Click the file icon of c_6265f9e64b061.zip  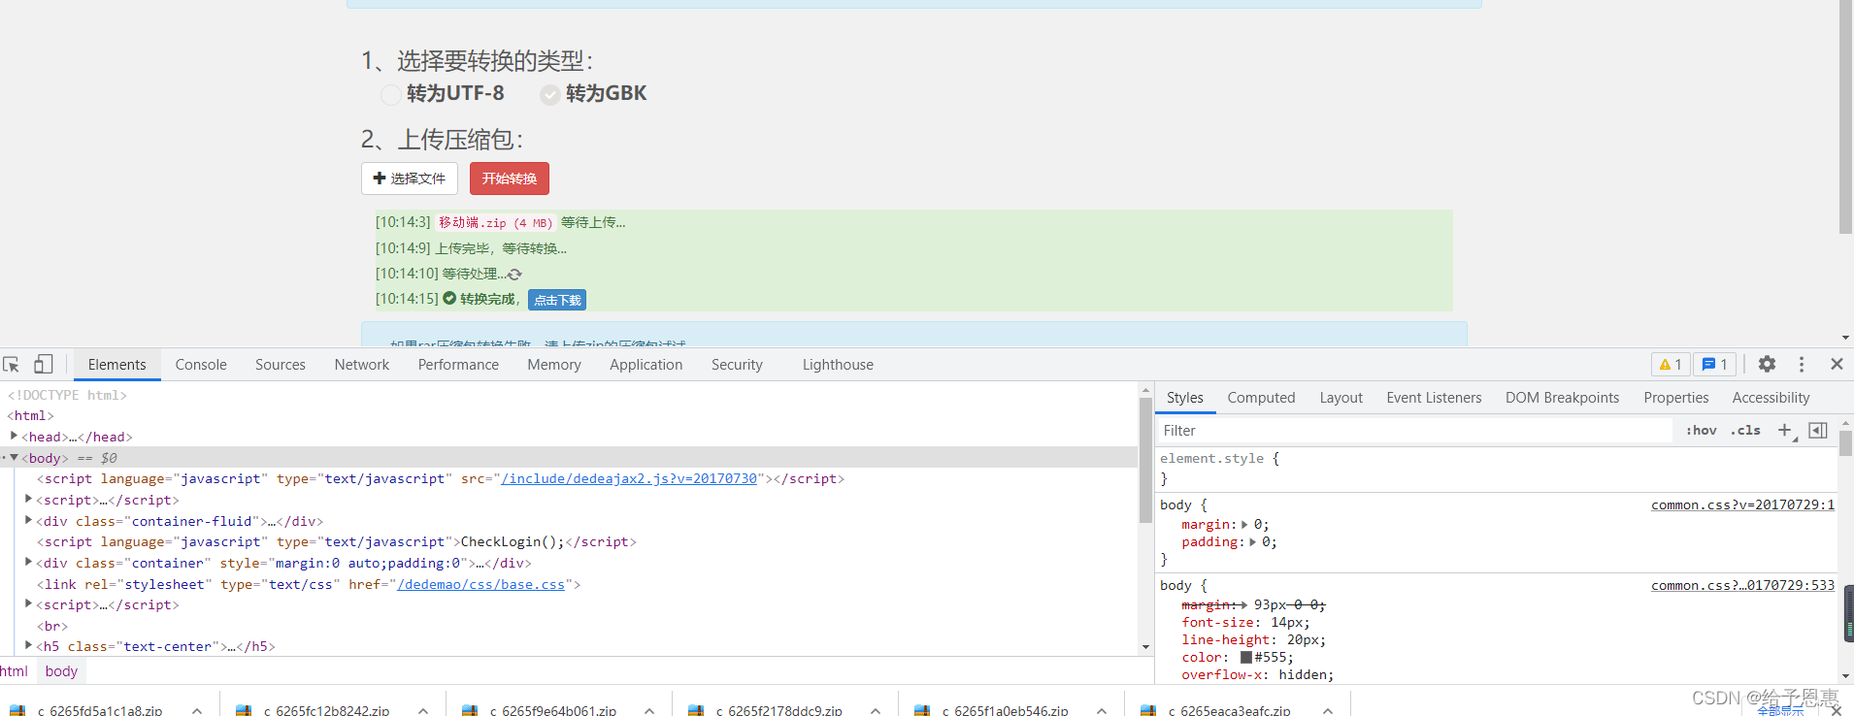(470, 711)
